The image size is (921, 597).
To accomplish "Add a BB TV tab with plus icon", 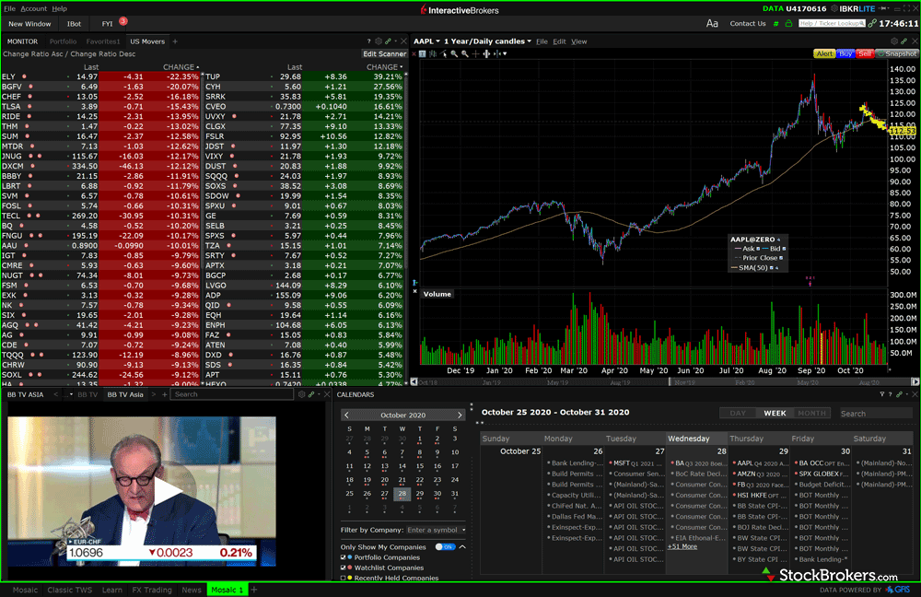I will click(x=165, y=394).
